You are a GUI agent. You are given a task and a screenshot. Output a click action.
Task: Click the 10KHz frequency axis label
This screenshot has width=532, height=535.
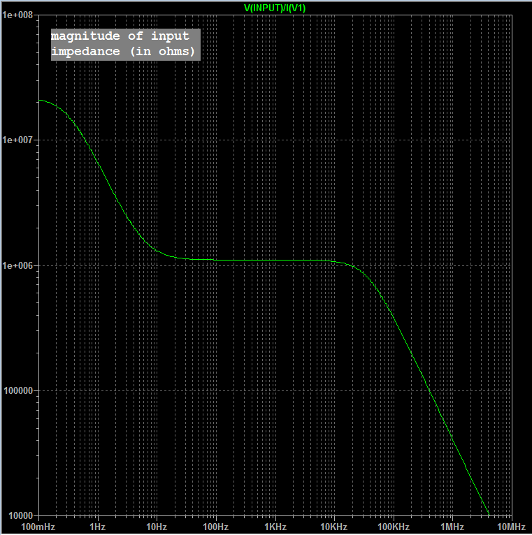(334, 527)
